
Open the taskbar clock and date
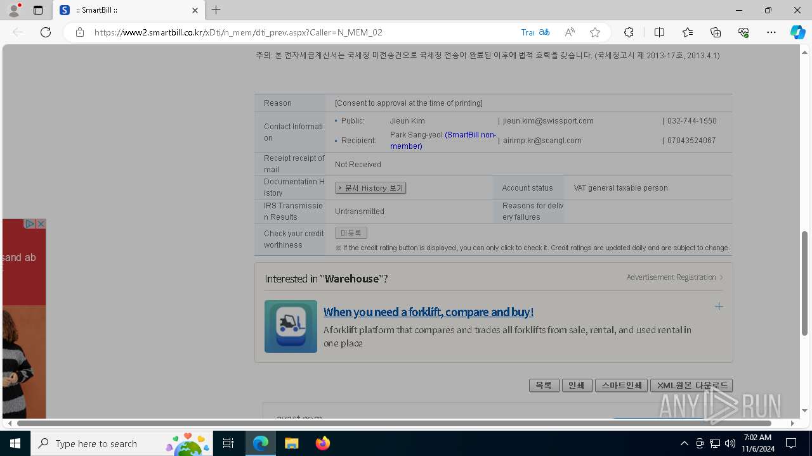[x=758, y=443]
